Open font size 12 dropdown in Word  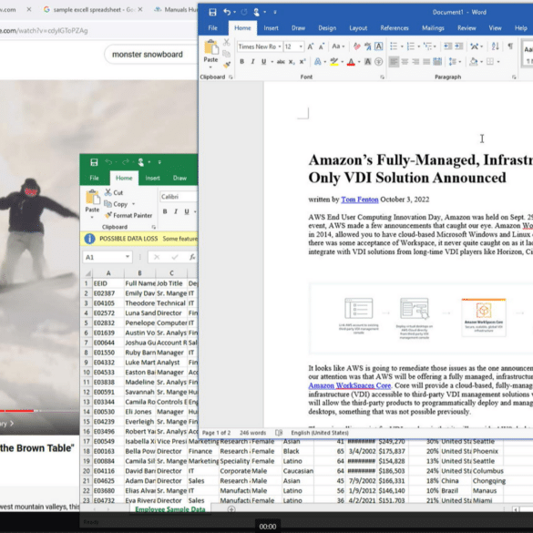(x=301, y=46)
